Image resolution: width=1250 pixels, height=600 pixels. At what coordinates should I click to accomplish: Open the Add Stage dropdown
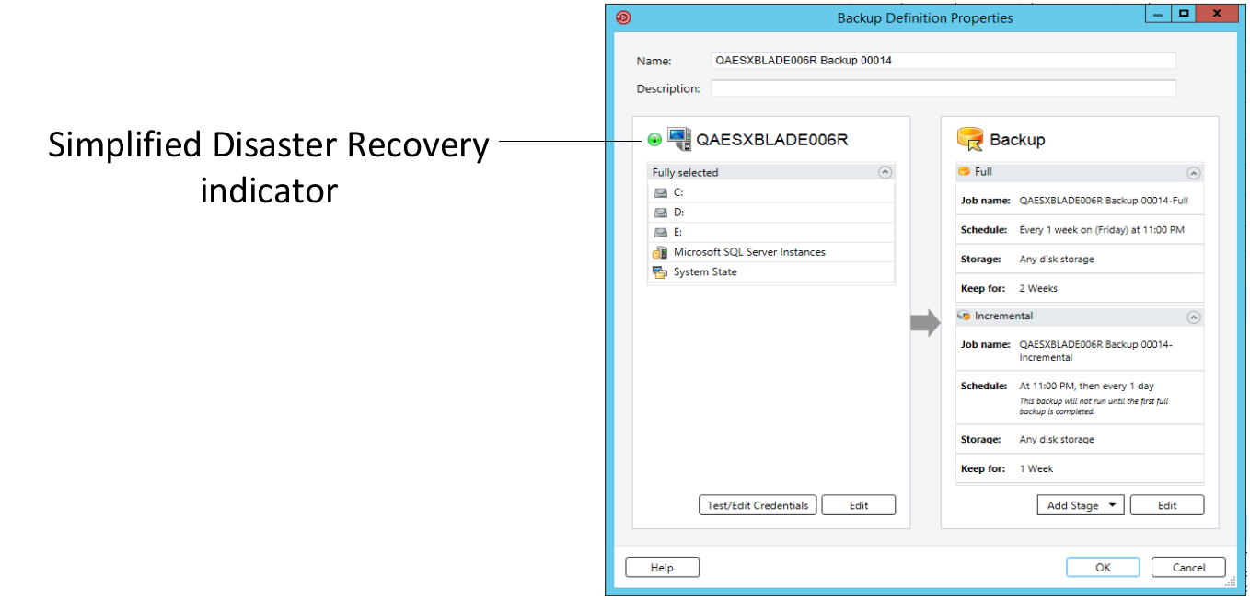click(1081, 505)
